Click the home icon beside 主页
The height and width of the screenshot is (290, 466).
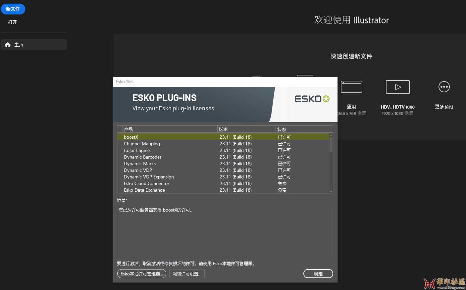[x=8, y=45]
